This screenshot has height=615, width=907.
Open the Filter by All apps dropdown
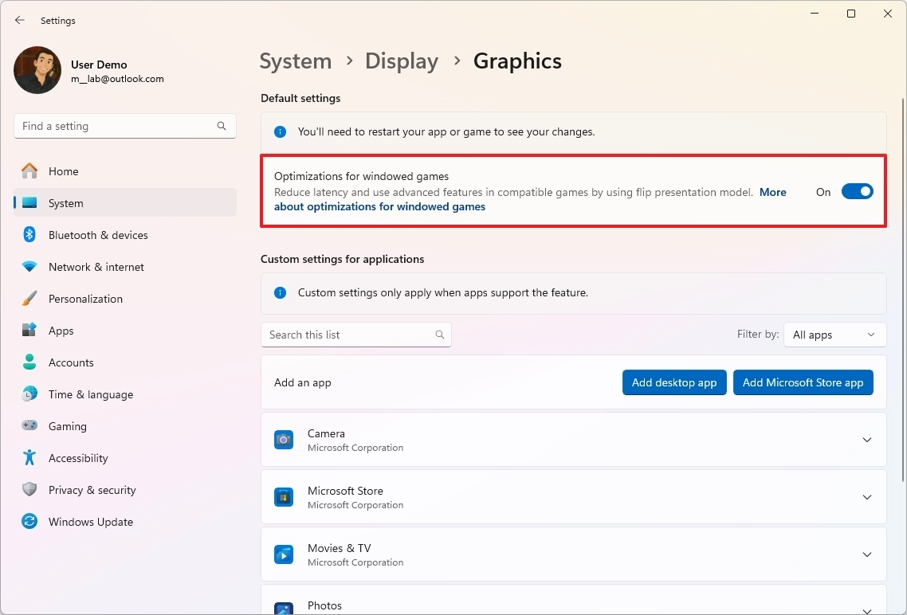(834, 335)
